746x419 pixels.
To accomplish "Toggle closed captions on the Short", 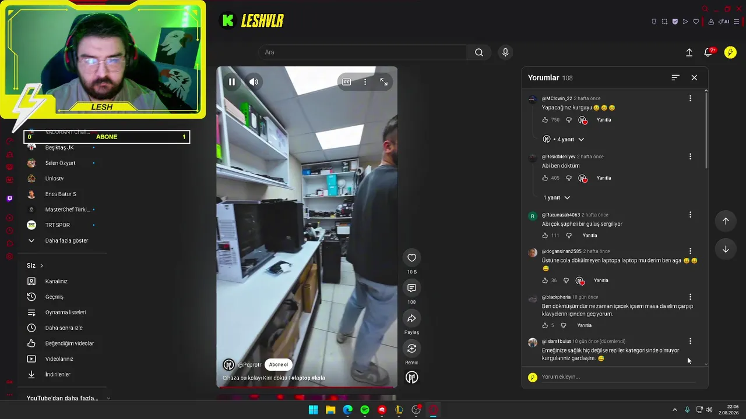I will click(346, 82).
